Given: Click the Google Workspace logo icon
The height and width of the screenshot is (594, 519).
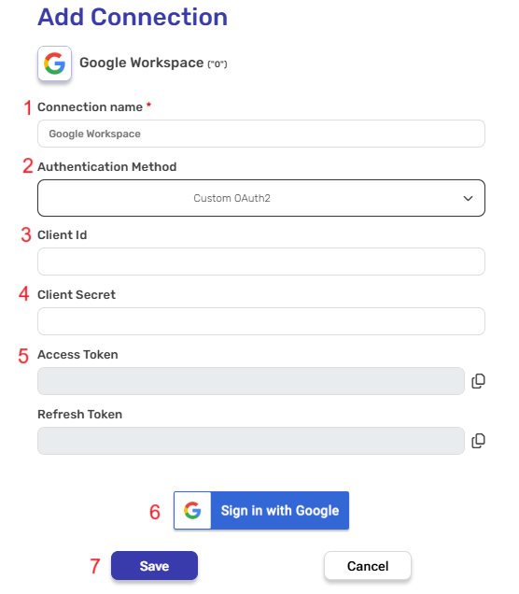Looking at the screenshot, I should [54, 64].
